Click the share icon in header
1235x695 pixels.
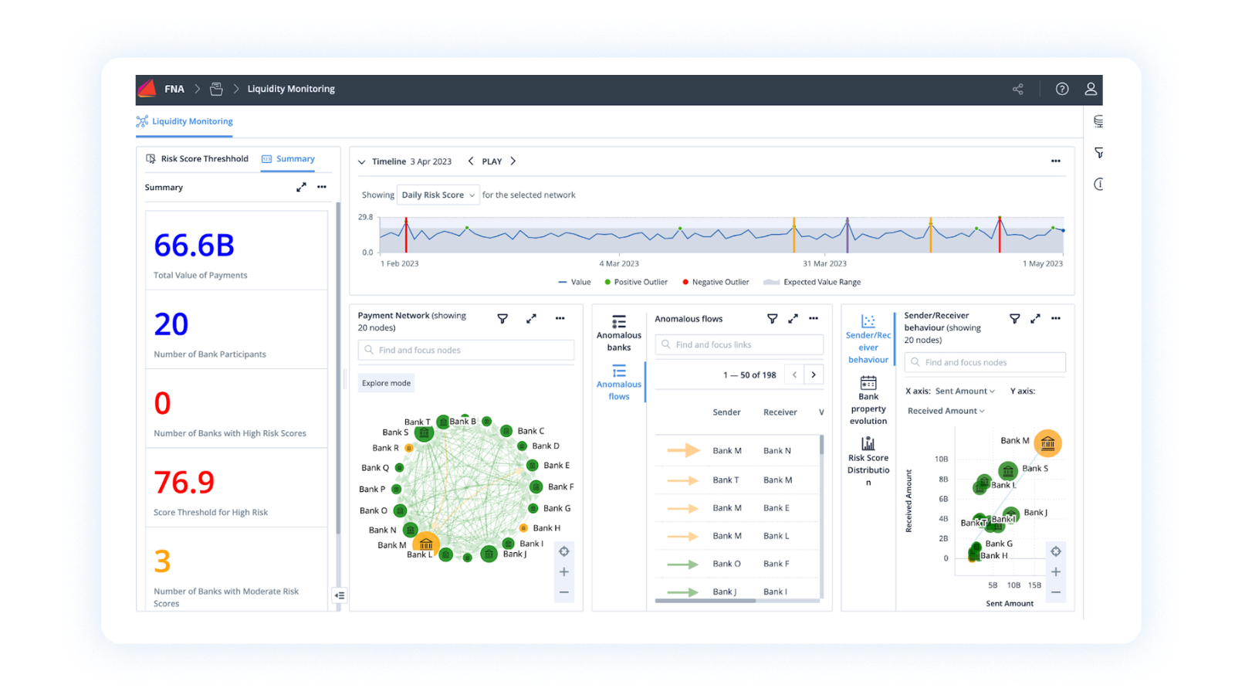tap(1018, 89)
